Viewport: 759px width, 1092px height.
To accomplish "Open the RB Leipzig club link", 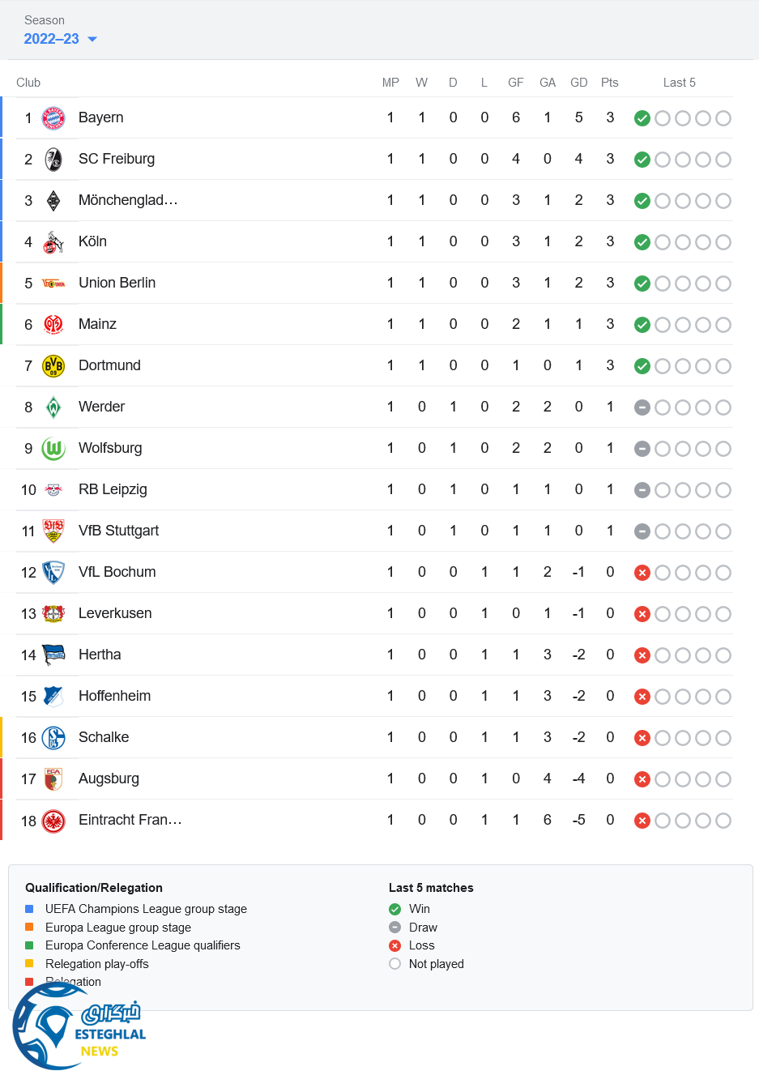I will coord(113,489).
